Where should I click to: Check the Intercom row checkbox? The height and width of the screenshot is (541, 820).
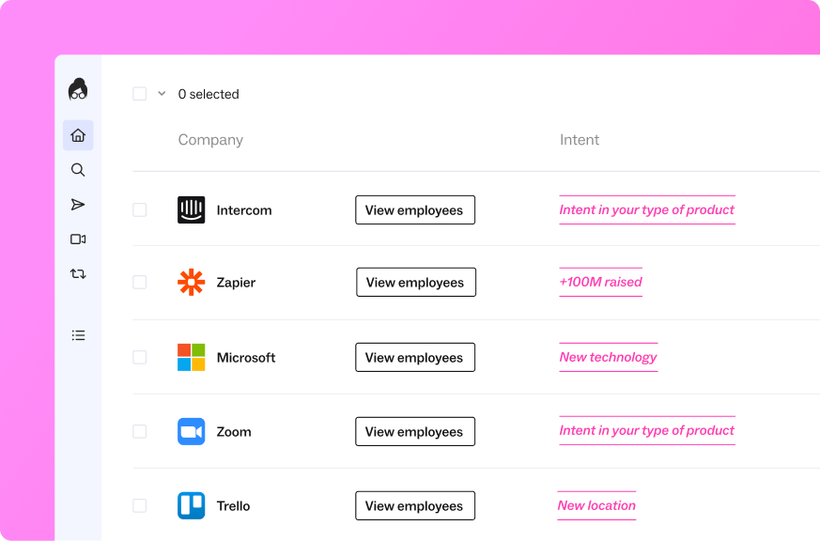[140, 210]
